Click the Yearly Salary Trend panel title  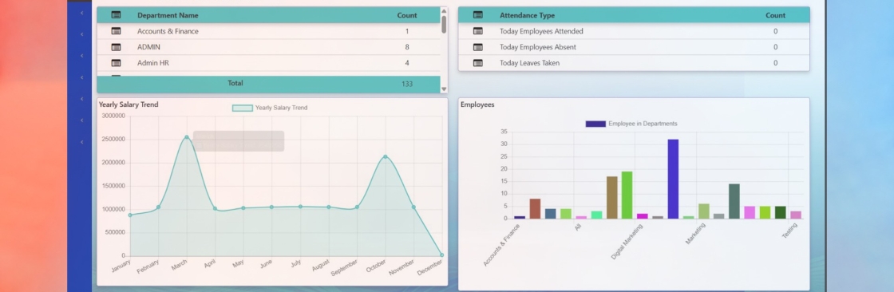[x=129, y=105]
